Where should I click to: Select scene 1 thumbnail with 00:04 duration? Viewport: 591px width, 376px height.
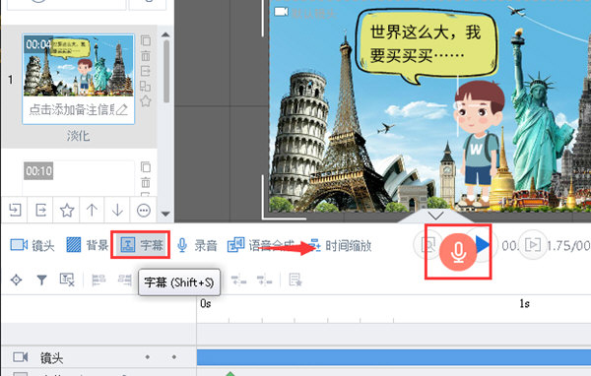coord(79,66)
